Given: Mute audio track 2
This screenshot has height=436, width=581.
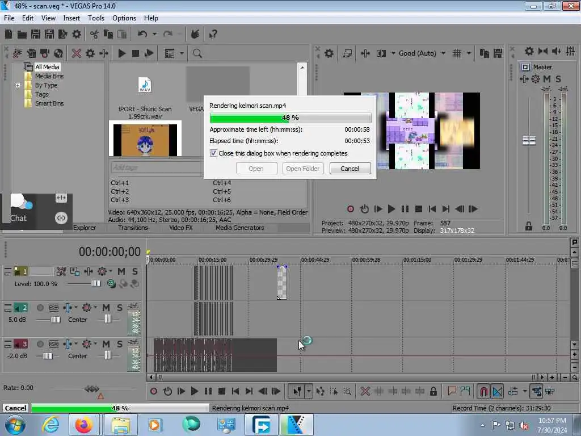Looking at the screenshot, I should point(106,308).
